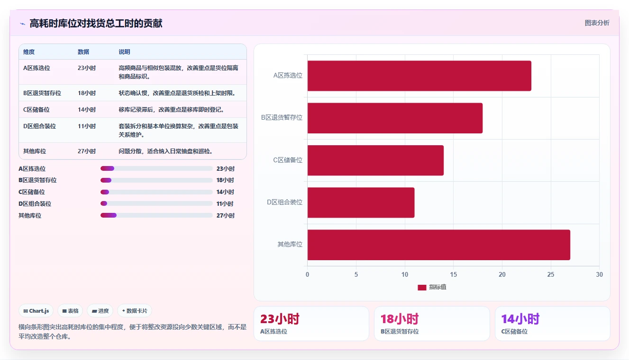Click the C区储备位 chart bar
The height and width of the screenshot is (360, 629).
pyautogui.click(x=375, y=160)
